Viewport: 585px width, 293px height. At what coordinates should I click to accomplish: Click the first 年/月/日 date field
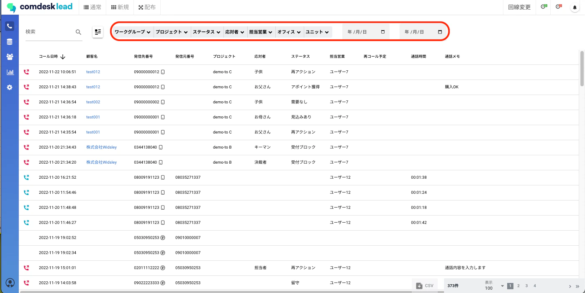[366, 32]
